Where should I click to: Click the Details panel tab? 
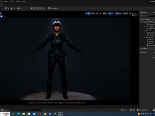pos(143,52)
